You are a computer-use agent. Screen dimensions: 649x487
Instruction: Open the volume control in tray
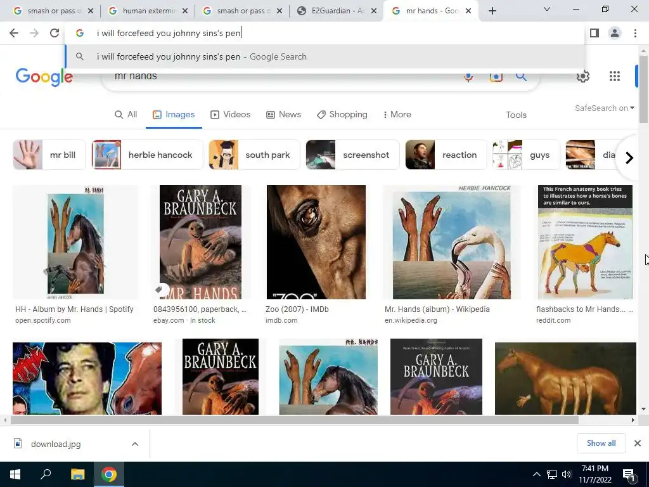[566, 474]
